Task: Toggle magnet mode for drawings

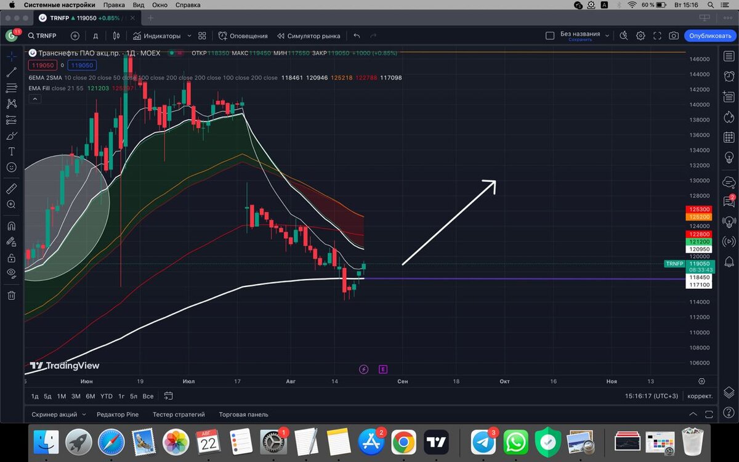Action: pyautogui.click(x=11, y=226)
